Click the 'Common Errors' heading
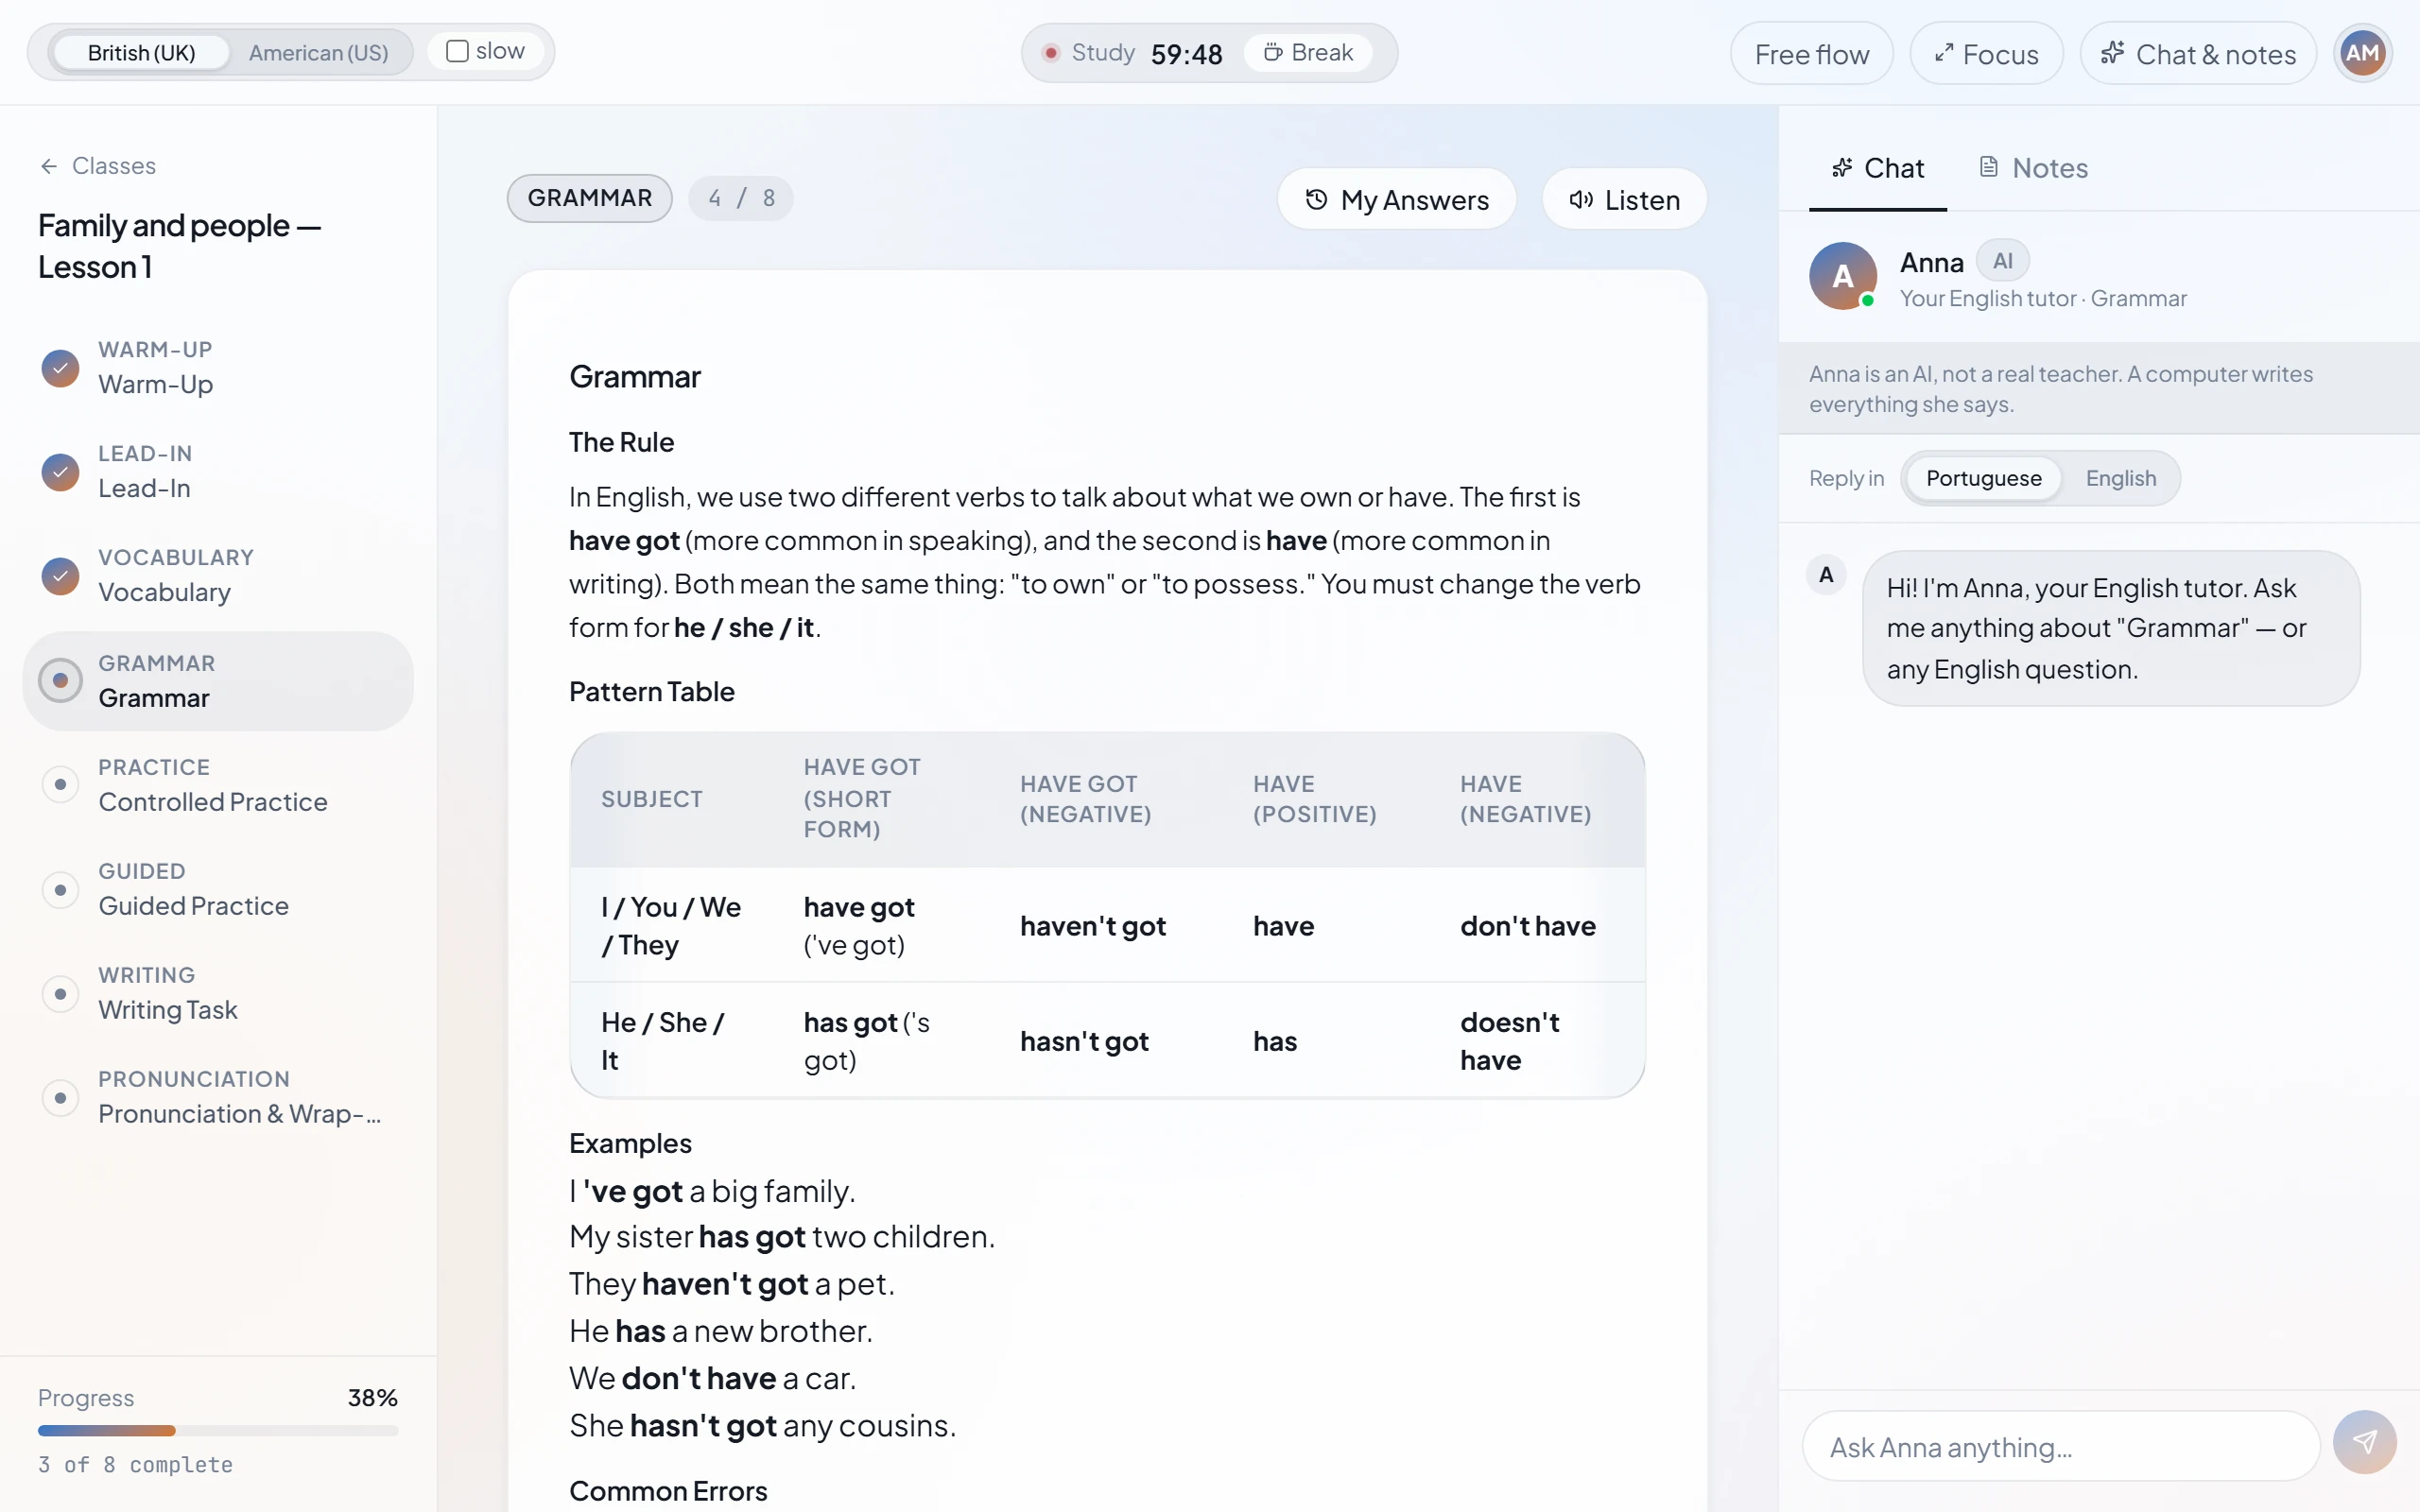2420x1512 pixels. (x=668, y=1491)
